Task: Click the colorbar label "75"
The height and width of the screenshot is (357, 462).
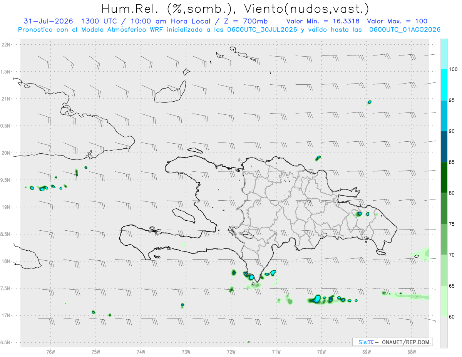Action: (x=452, y=224)
